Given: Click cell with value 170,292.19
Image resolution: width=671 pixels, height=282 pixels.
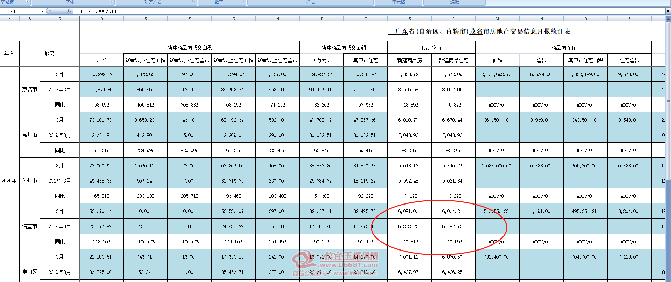Looking at the screenshot, I should pyautogui.click(x=102, y=74).
